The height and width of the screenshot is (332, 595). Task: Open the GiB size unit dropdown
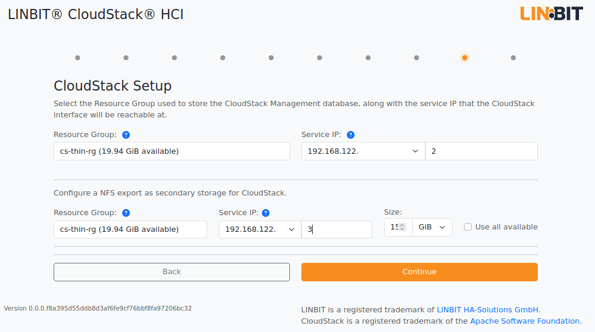pyautogui.click(x=432, y=227)
